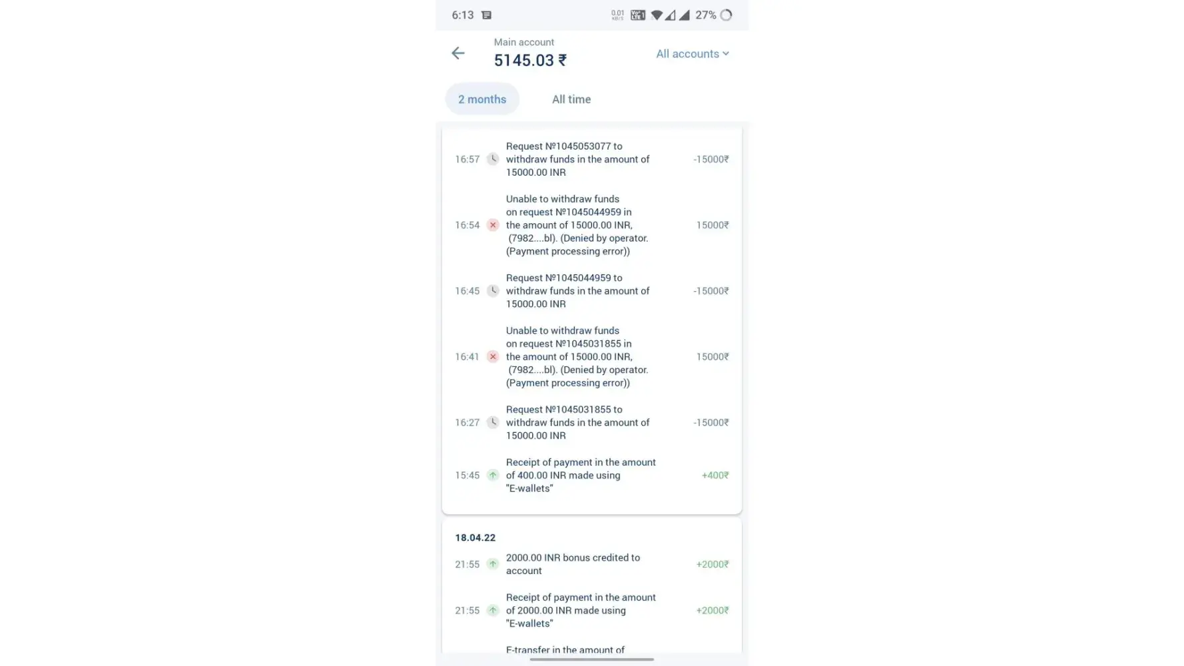Click pending clock icon at 16:57
Screen dimensions: 1184x666
click(493, 159)
